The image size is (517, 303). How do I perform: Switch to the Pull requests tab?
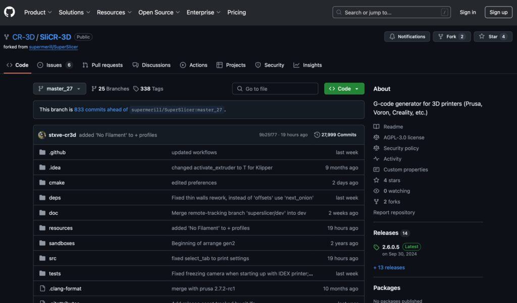coord(102,65)
